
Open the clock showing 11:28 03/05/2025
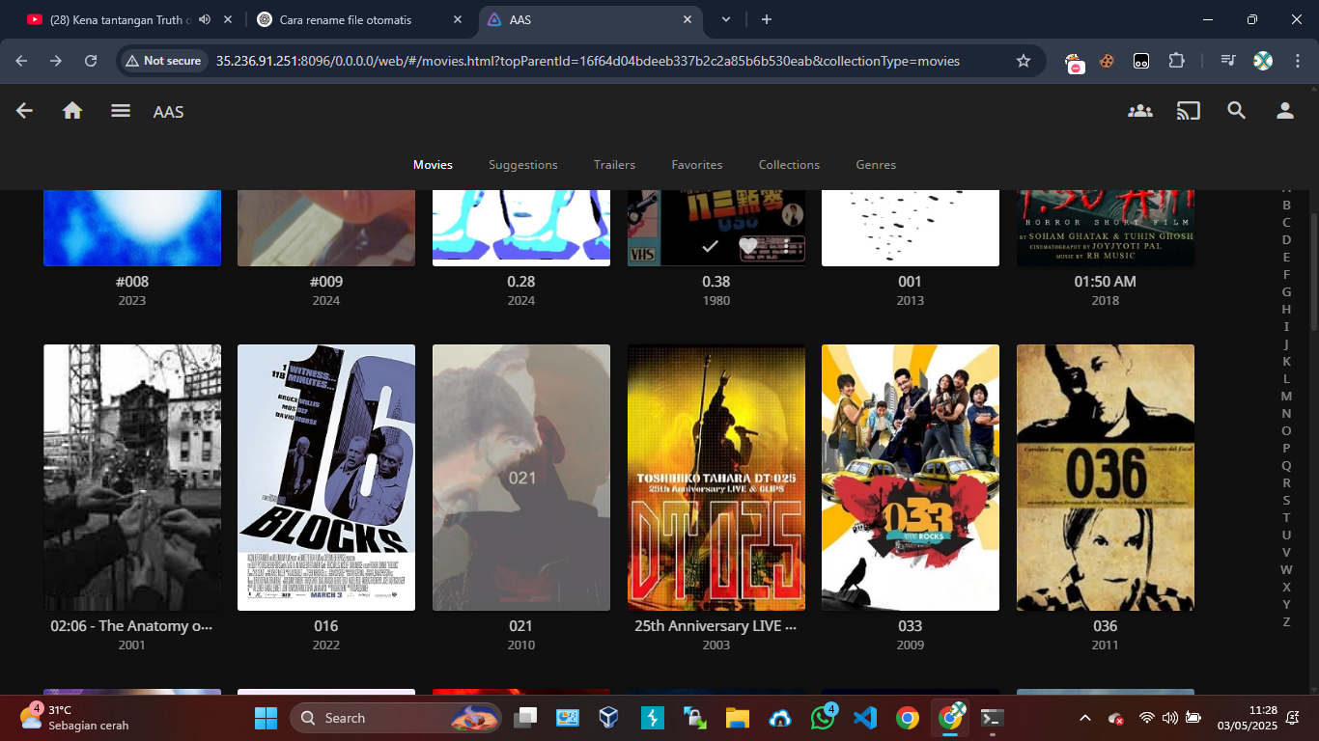tap(1247, 718)
